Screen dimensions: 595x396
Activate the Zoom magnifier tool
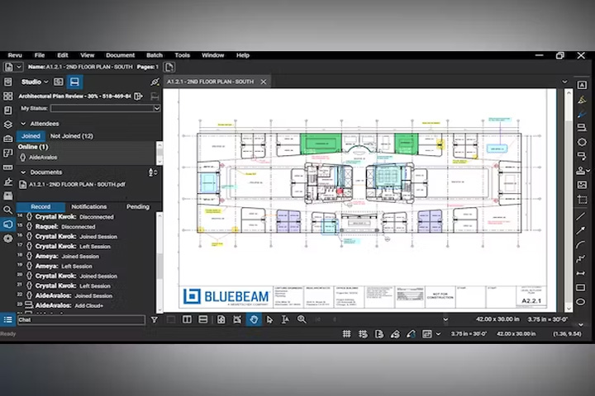pyautogui.click(x=302, y=319)
